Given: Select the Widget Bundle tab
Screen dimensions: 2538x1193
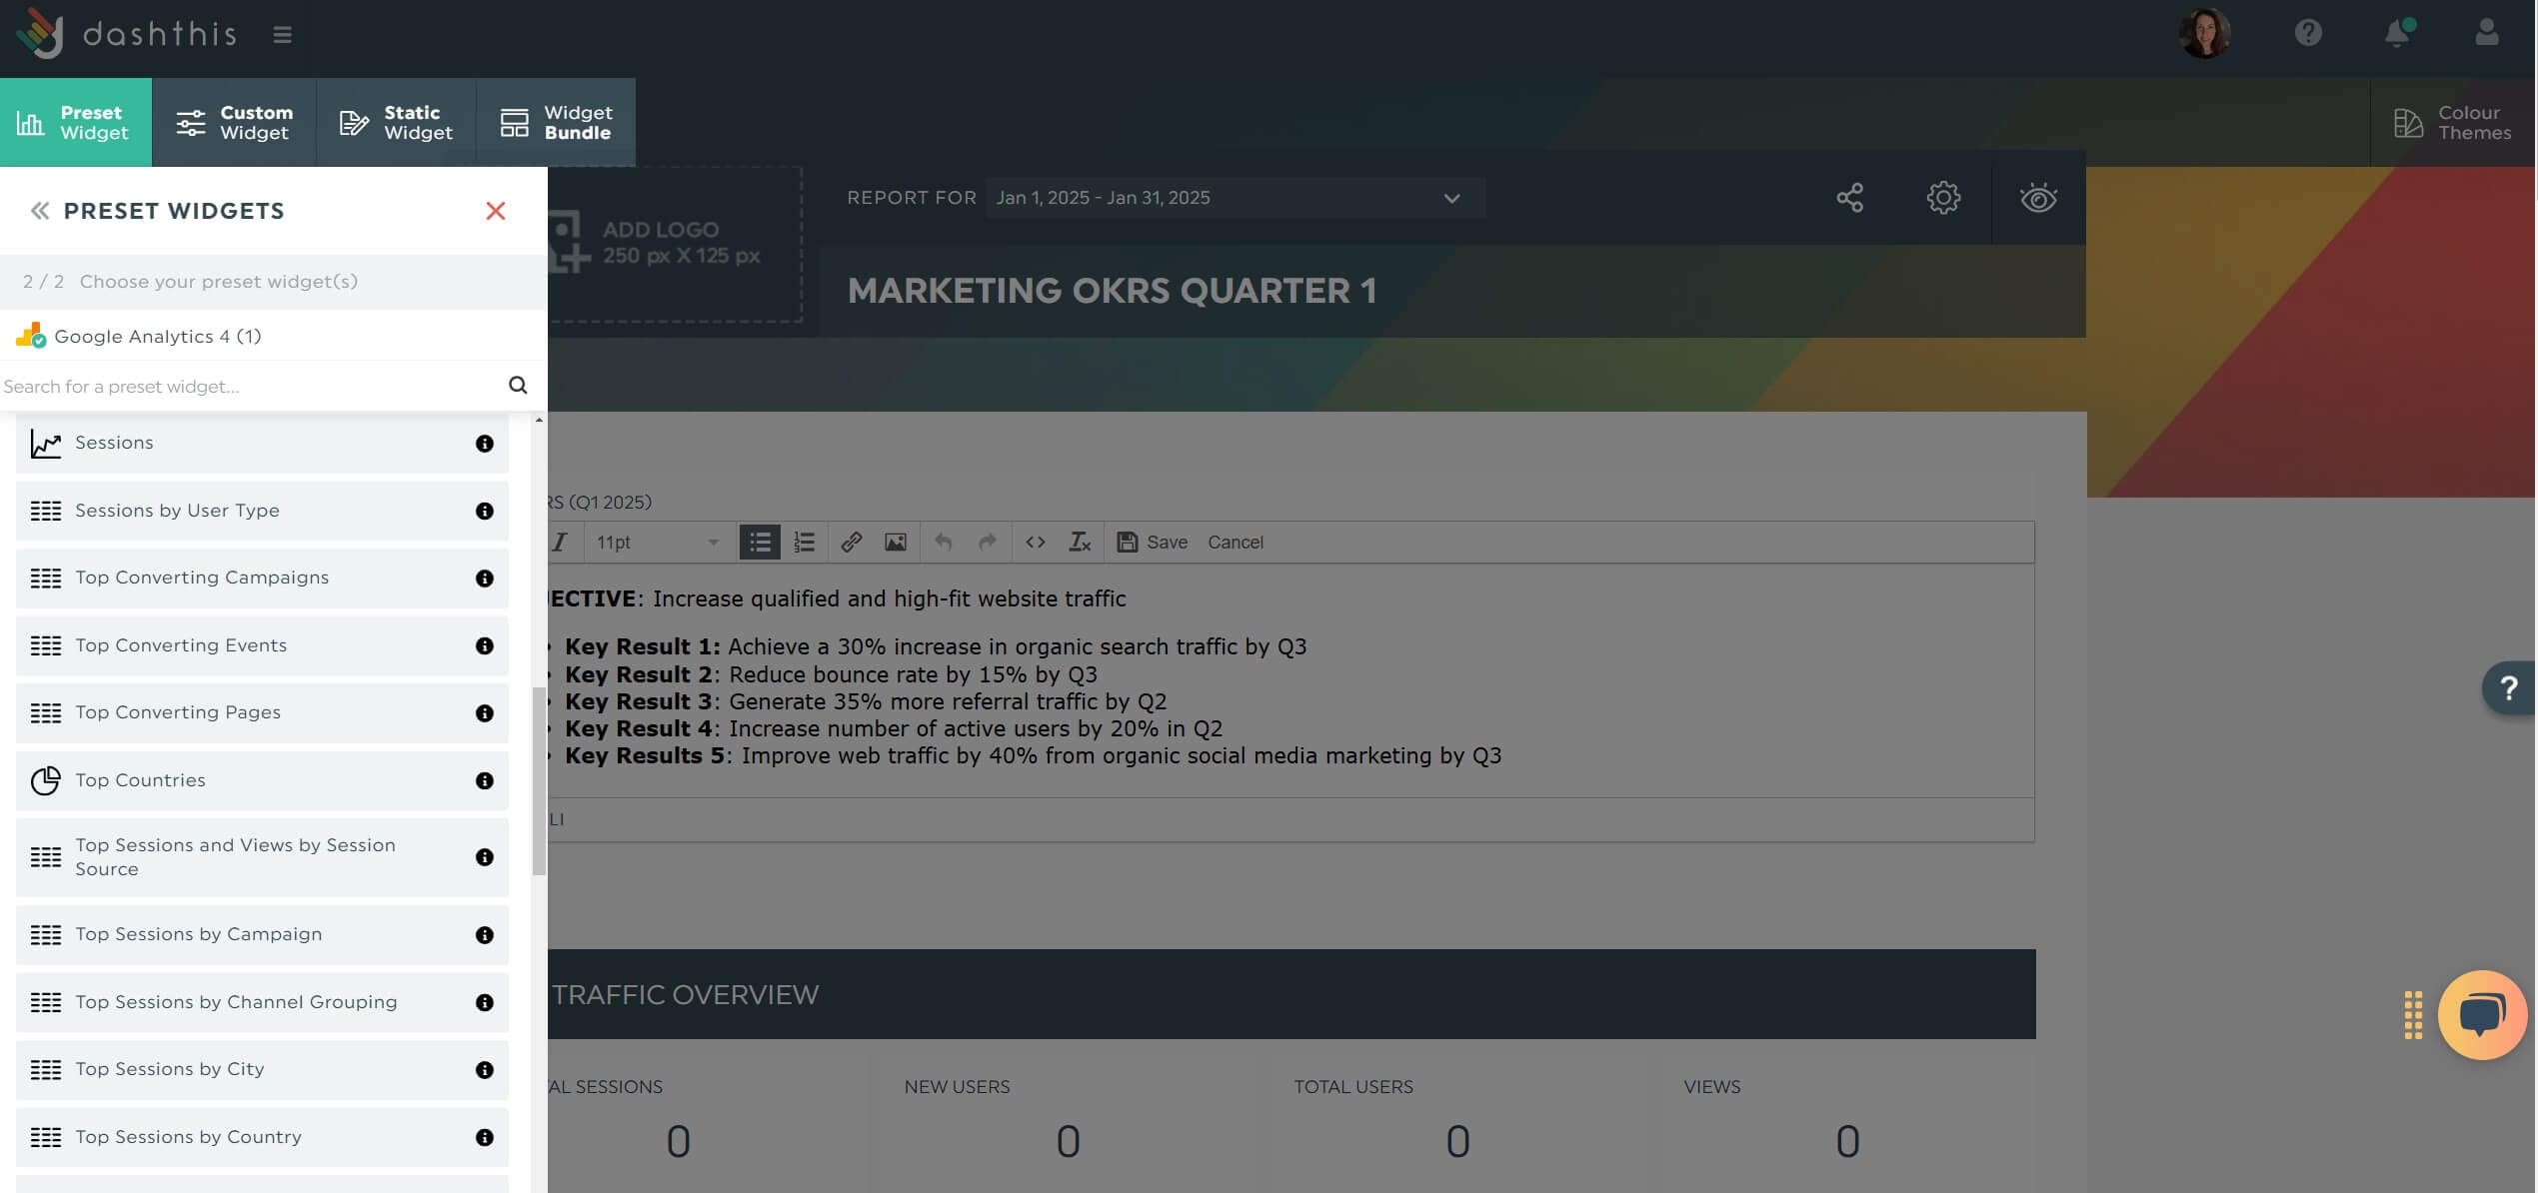Looking at the screenshot, I should tap(555, 122).
